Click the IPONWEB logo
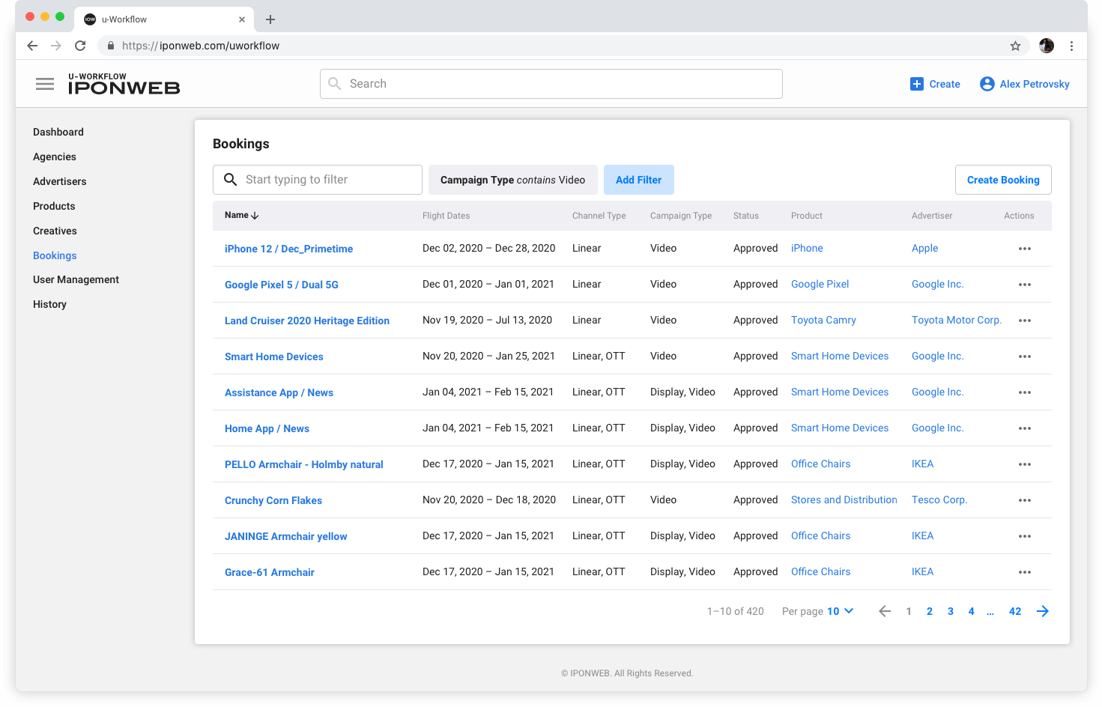 124,84
